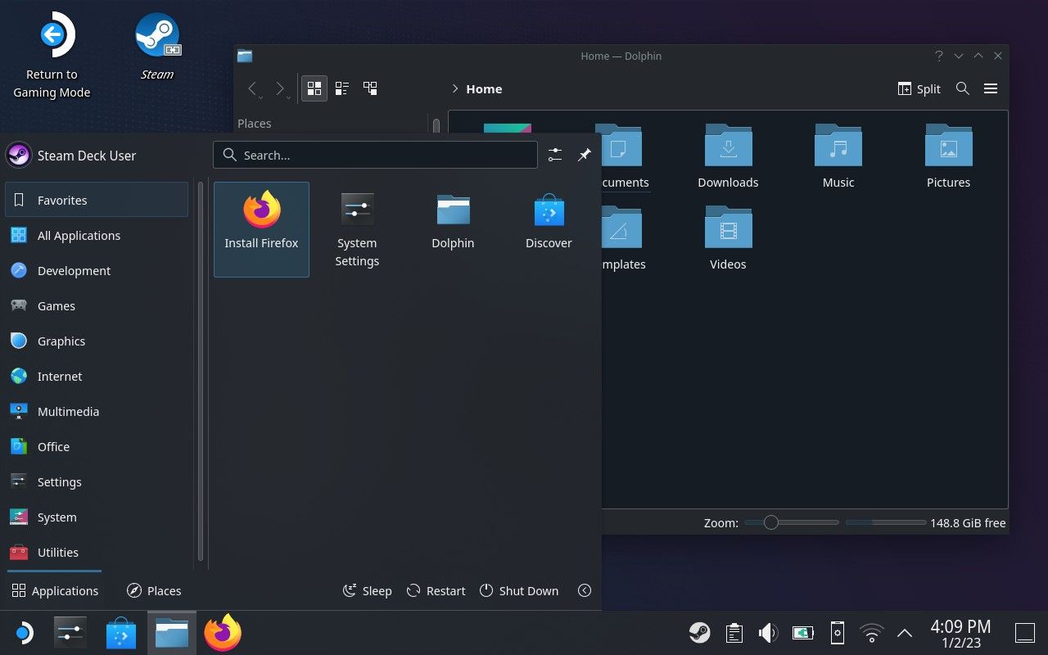This screenshot has width=1048, height=655.
Task: Expand the hidden system tray icons
Action: coord(904,632)
